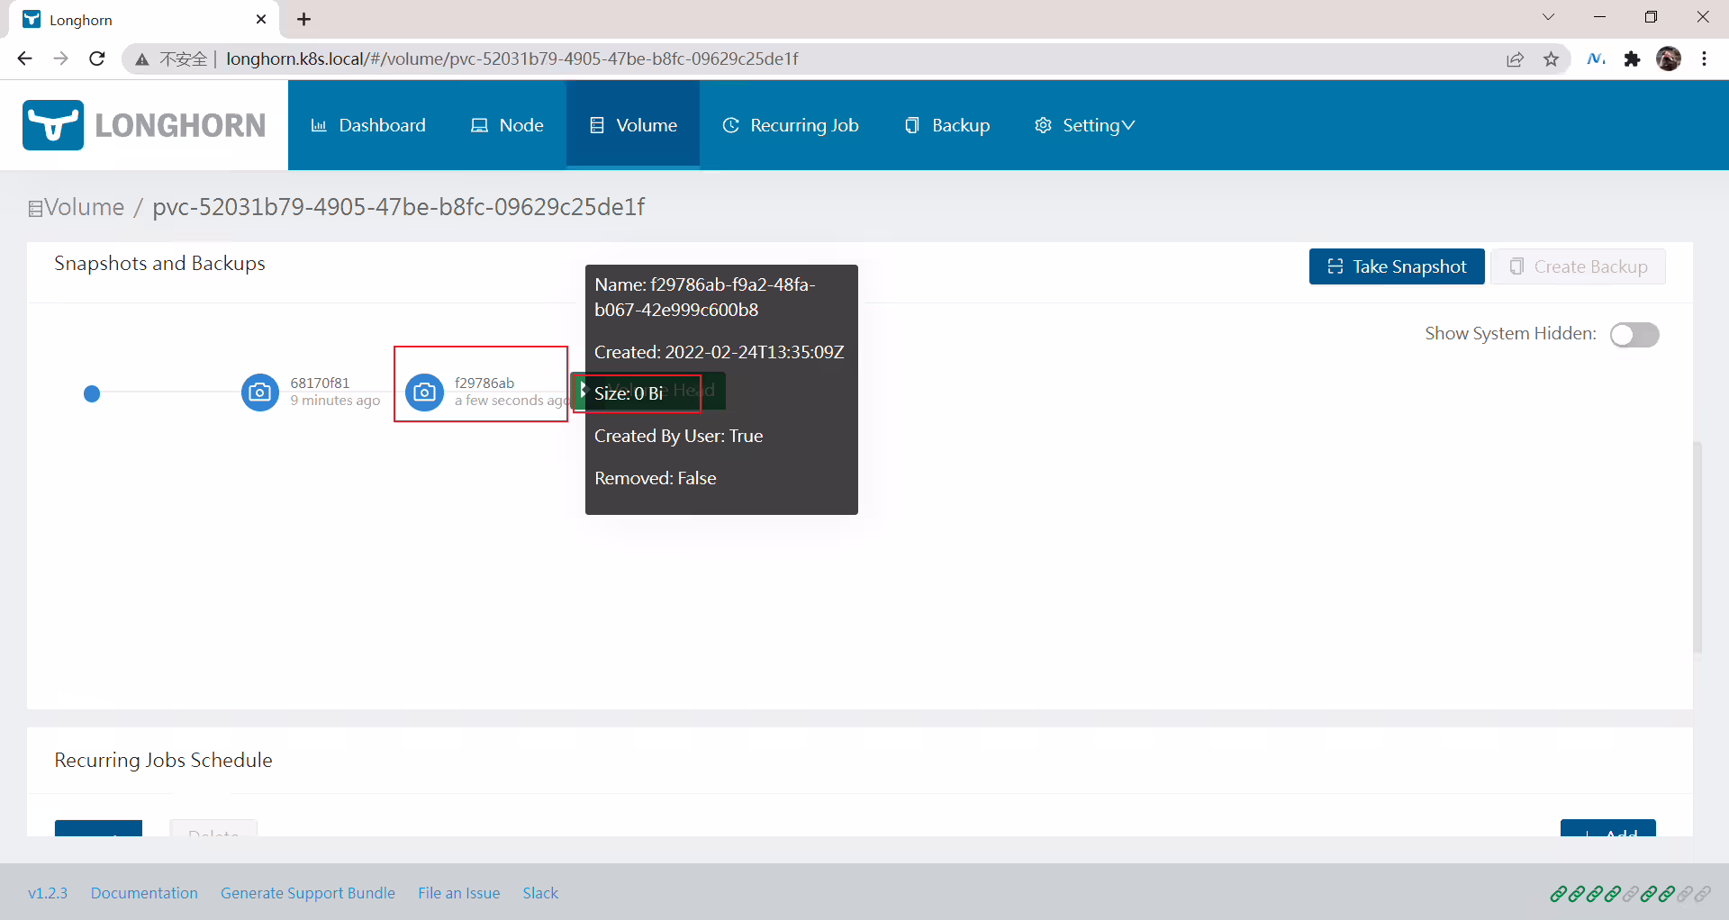Click the f29786ab snapshot camera icon
The image size is (1729, 920).
pos(424,392)
